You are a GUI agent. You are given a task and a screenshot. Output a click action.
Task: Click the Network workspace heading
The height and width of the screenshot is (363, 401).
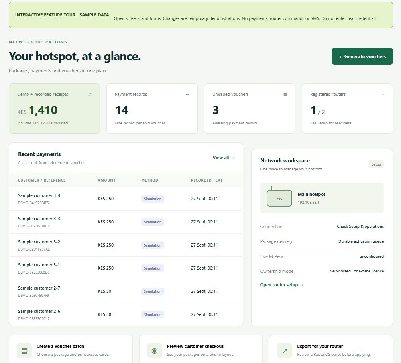285,160
